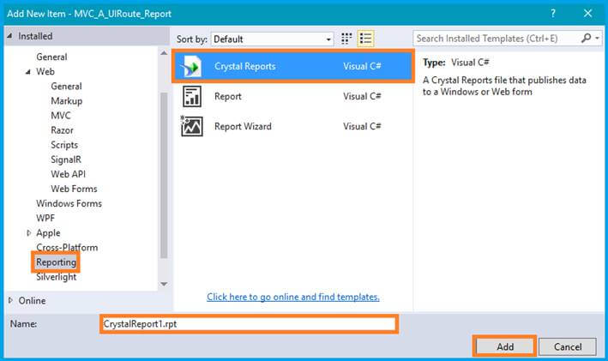This screenshot has width=608, height=361.
Task: Open the Sort by Default dropdown
Action: tap(272, 39)
